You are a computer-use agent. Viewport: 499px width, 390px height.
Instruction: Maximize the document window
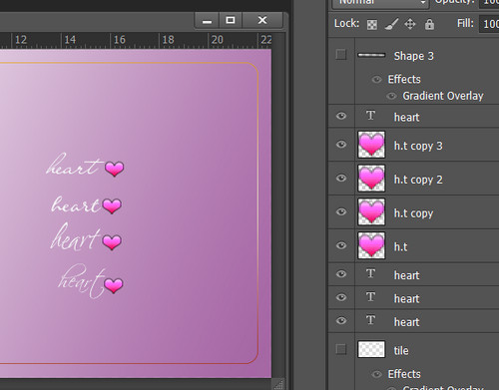[x=231, y=21]
